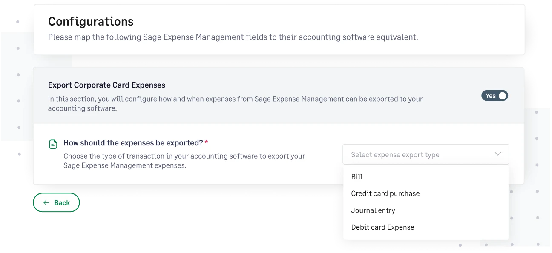Disable the Export Corporate Card Expenses toggle
This screenshot has width=552, height=253.
click(x=494, y=95)
